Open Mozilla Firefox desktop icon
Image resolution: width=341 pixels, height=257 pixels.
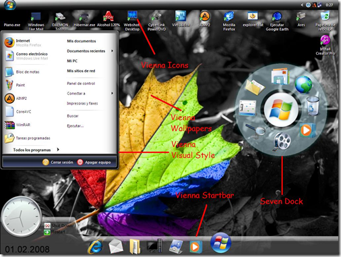(x=229, y=21)
